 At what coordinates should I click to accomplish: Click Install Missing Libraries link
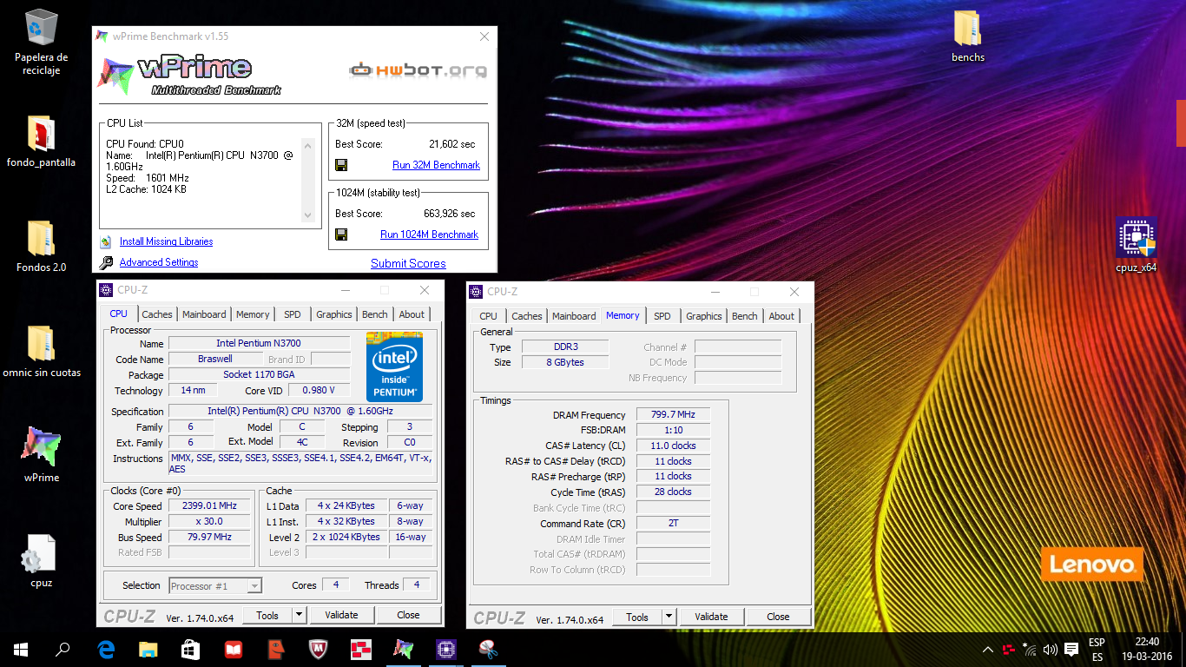pyautogui.click(x=166, y=241)
